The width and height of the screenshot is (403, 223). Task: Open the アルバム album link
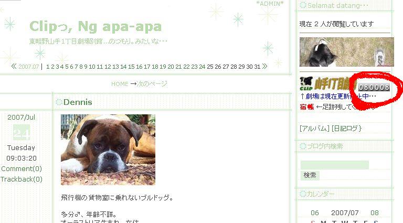tap(314, 129)
